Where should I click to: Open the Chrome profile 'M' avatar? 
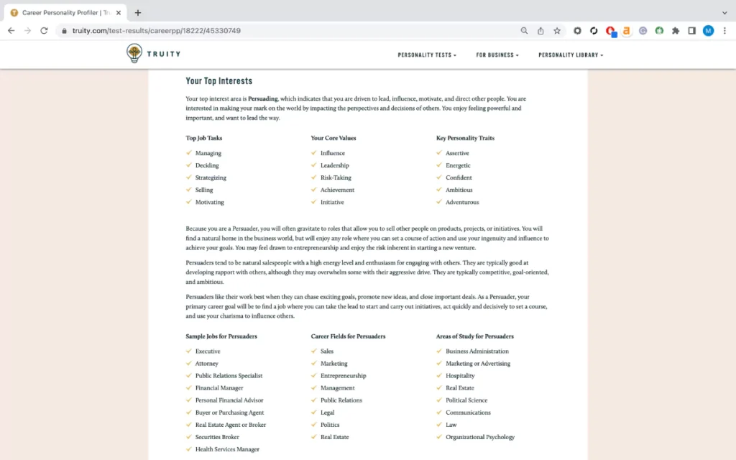point(708,30)
